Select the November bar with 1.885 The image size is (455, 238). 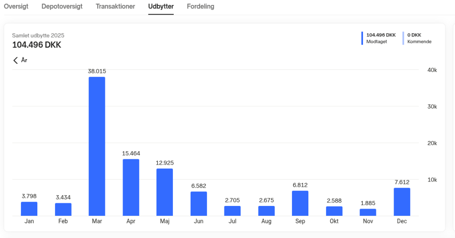tap(368, 213)
